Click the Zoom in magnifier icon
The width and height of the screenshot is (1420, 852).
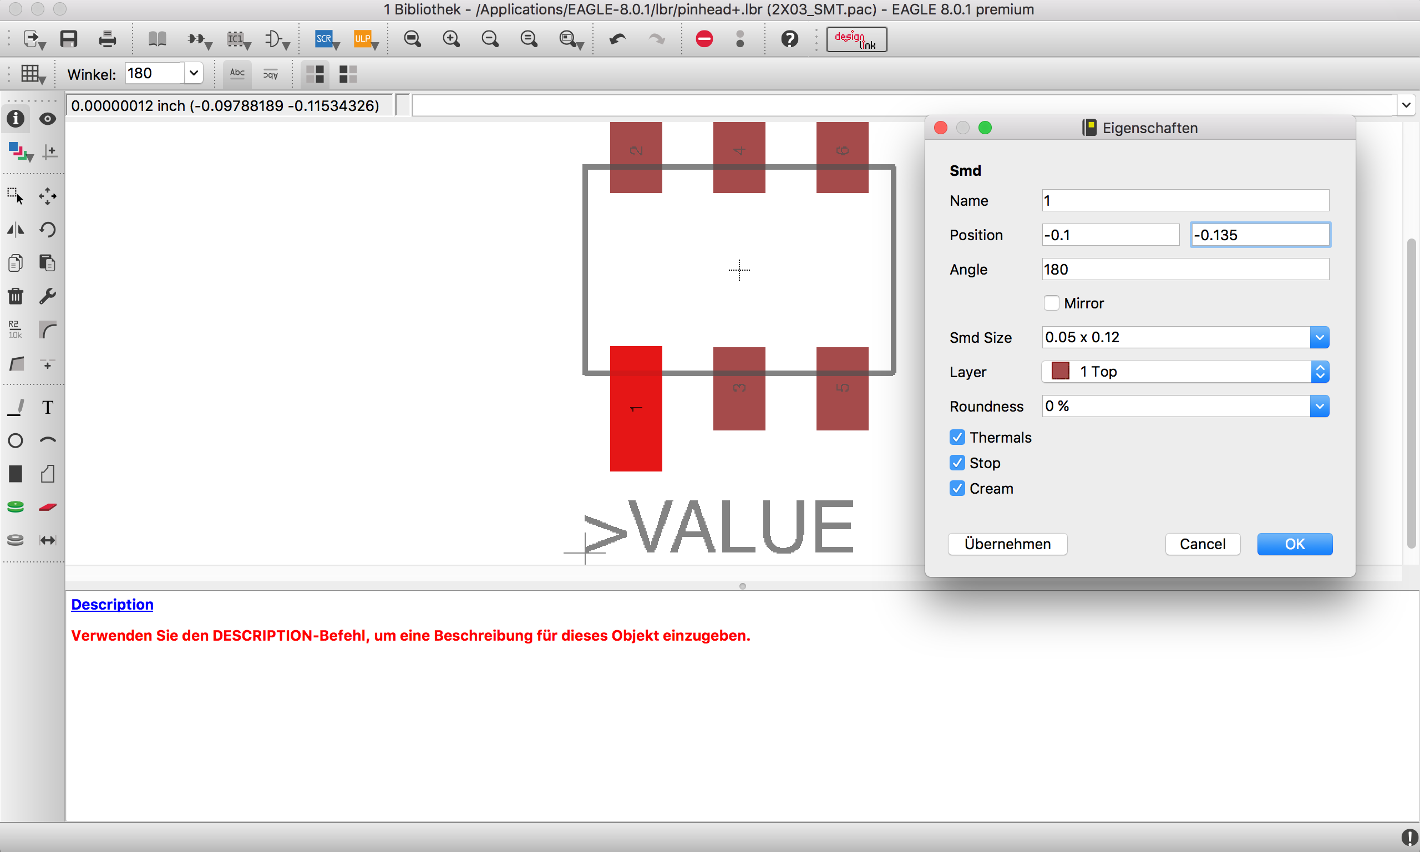[x=451, y=39]
